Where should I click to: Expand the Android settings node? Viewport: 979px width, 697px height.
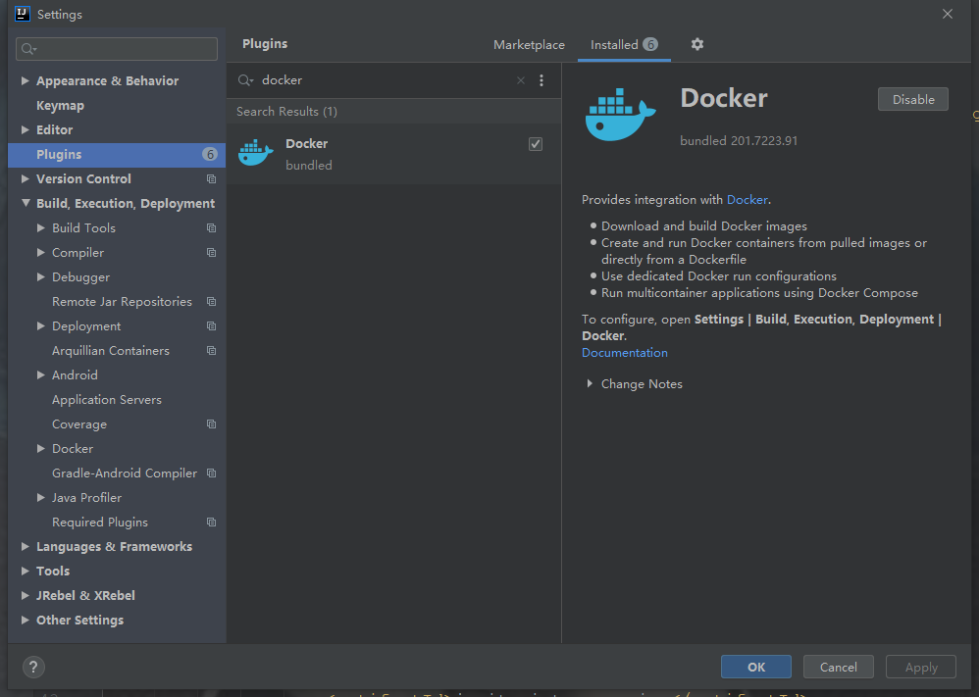[40, 374]
